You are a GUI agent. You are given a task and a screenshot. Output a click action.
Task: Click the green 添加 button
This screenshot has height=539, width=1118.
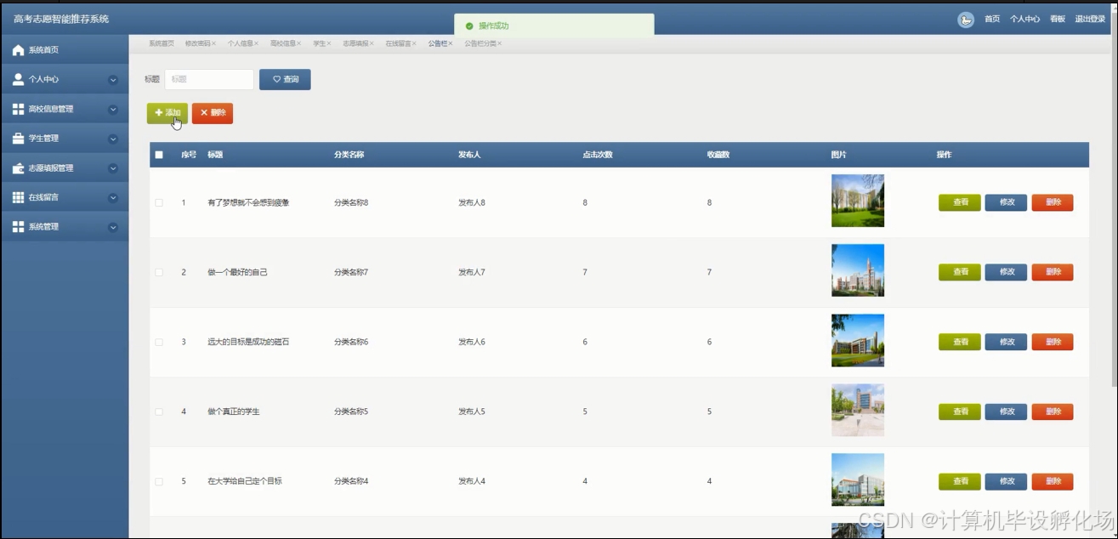167,113
